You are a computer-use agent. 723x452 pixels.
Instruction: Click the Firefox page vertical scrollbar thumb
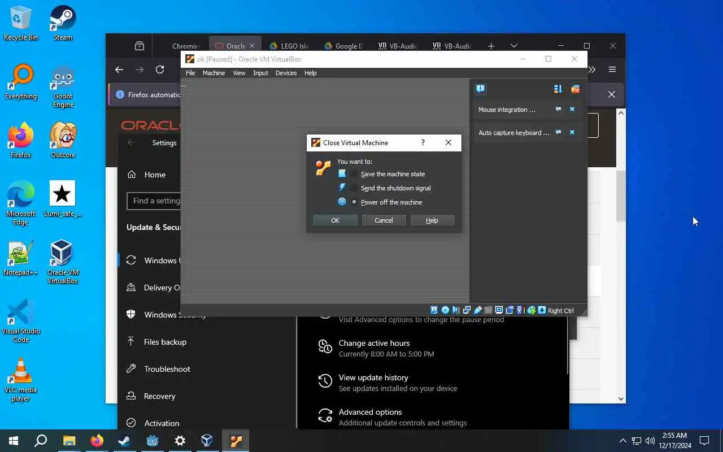[x=621, y=195]
